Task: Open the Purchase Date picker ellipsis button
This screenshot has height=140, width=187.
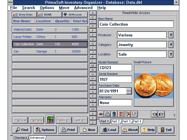Action: [129, 91]
